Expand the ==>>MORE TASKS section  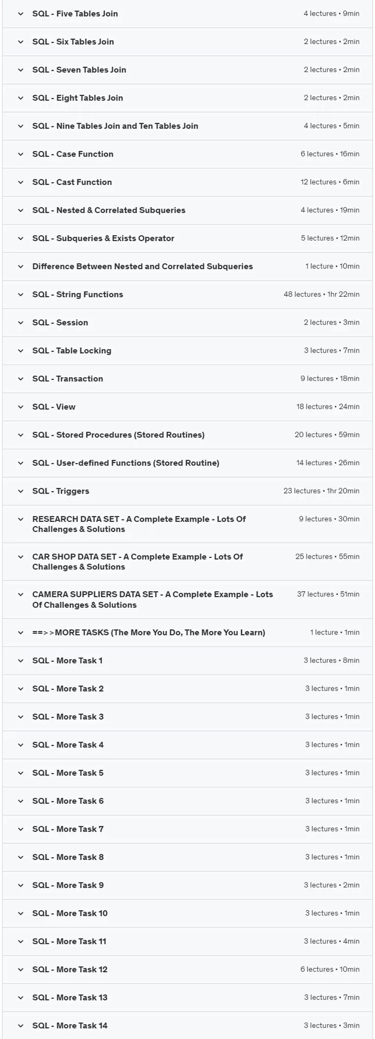(187, 633)
